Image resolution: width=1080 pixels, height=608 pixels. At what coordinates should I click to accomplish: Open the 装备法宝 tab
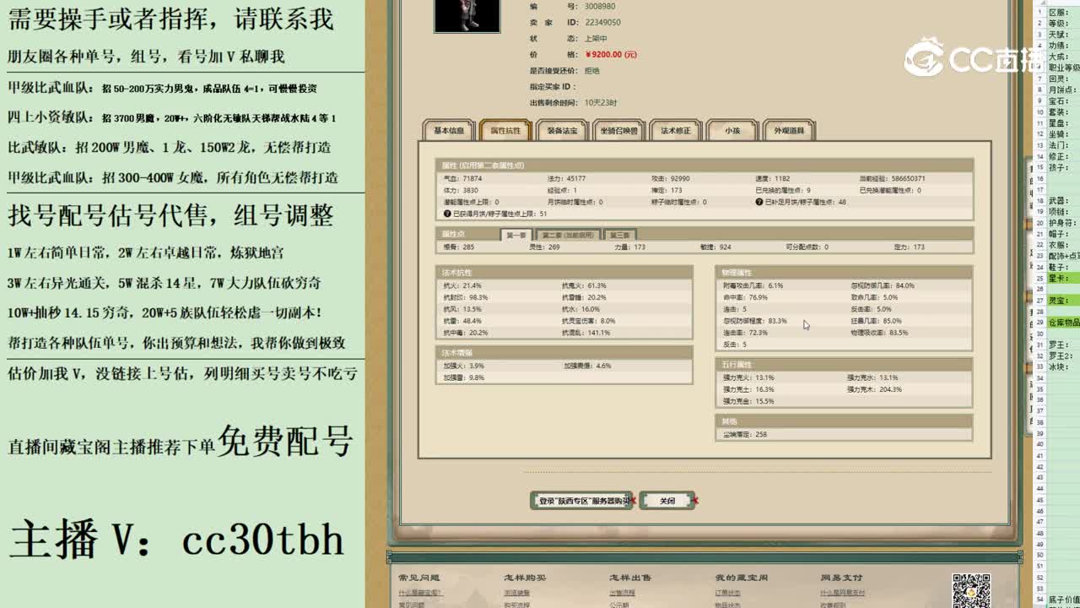tap(562, 131)
